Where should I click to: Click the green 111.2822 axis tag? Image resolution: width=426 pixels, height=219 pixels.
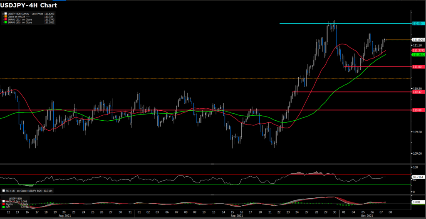[x=418, y=55]
